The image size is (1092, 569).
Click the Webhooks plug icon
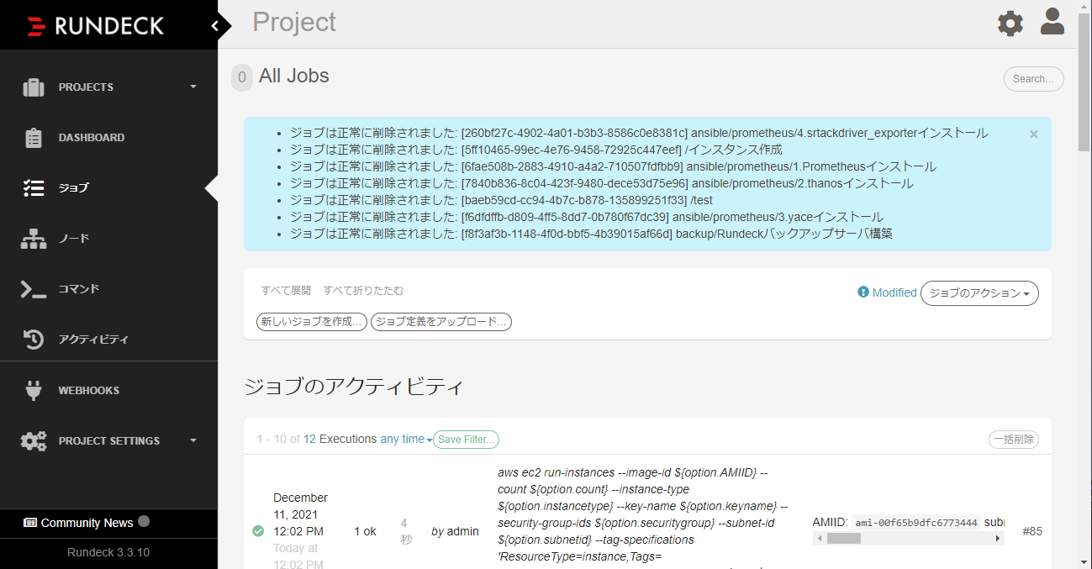pyautogui.click(x=34, y=390)
